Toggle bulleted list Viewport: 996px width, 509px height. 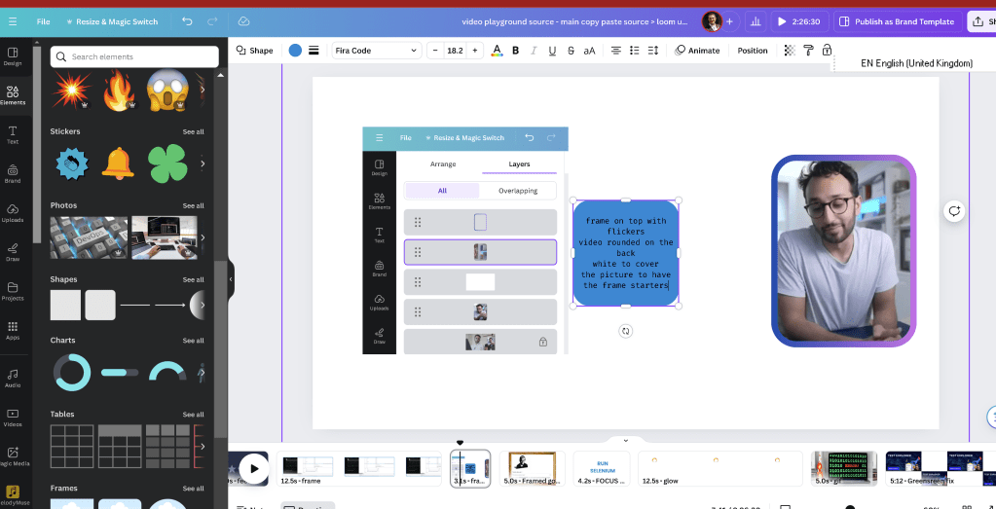(x=635, y=51)
